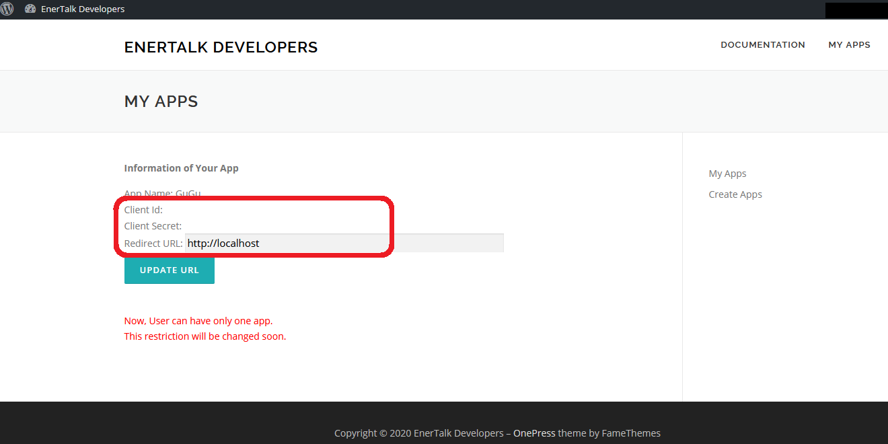
Task: Go to ENERTALK DEVELOPERS site title
Action: (x=221, y=47)
